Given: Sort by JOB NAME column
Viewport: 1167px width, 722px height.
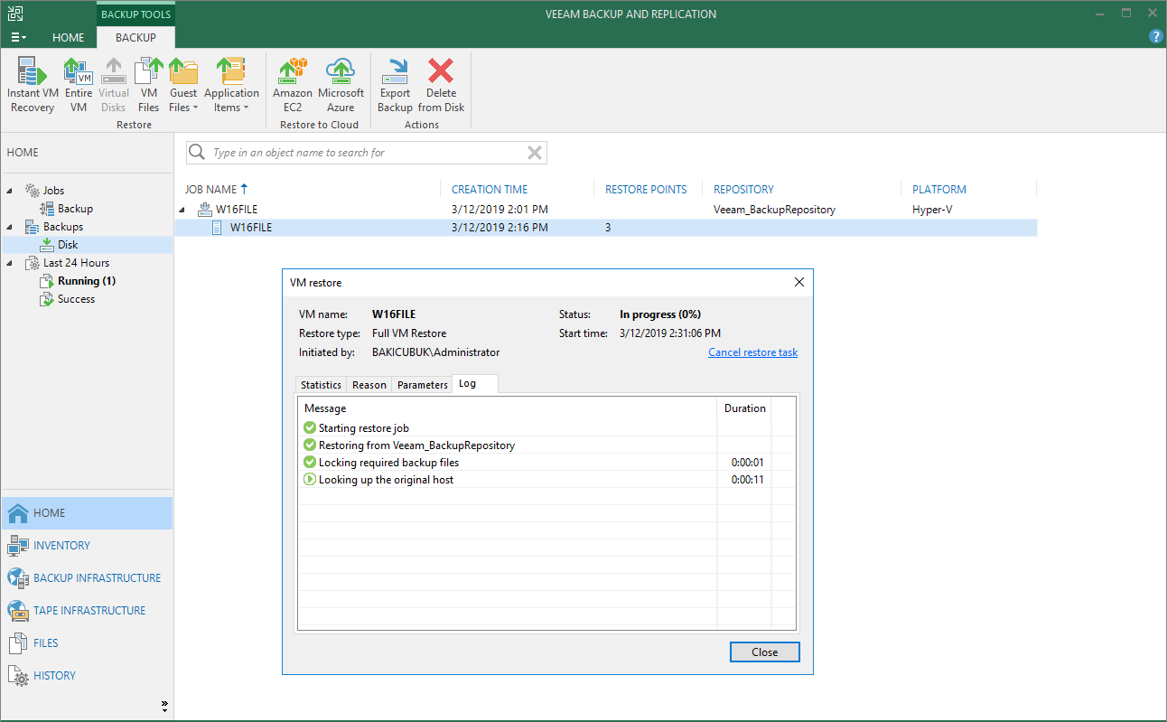Looking at the screenshot, I should (217, 190).
